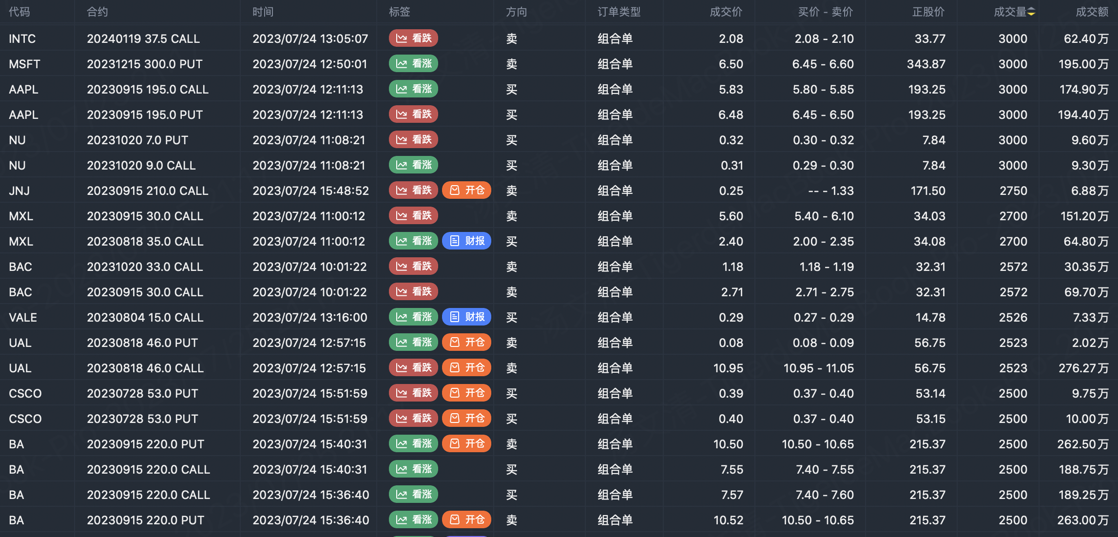Screen dimensions: 1118x537
Task: Click the 开仓 badge in the JNJ row
Action: 466,190
